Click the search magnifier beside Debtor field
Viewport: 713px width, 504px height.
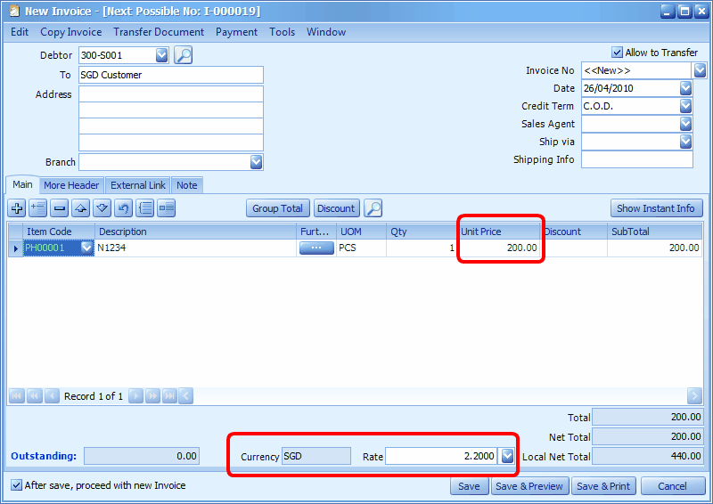(x=183, y=55)
